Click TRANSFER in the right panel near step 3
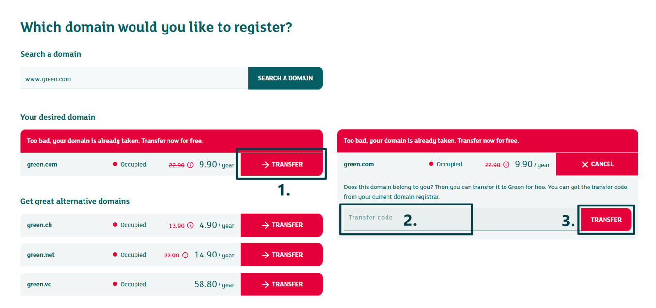 [606, 220]
